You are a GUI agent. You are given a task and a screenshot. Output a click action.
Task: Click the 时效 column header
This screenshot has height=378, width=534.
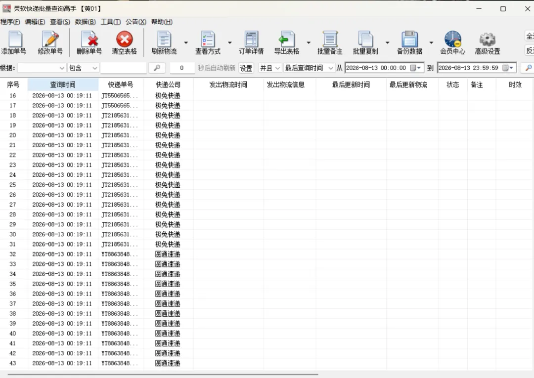coord(515,84)
